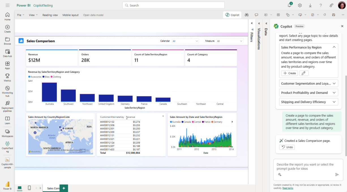Open the View menu
Image resolution: width=347 pixels, height=192 pixels.
tap(33, 15)
